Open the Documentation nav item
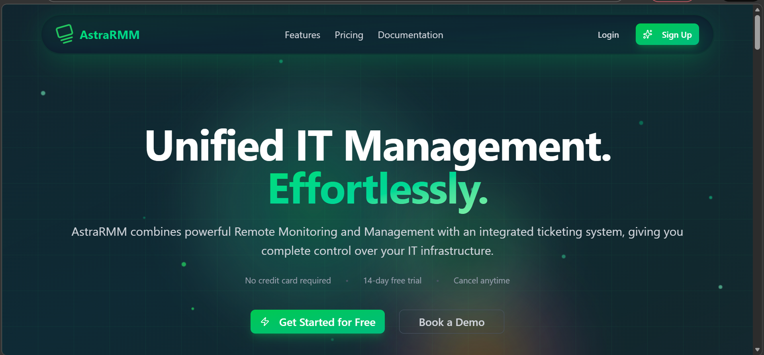Viewport: 764px width, 355px height. pyautogui.click(x=410, y=35)
